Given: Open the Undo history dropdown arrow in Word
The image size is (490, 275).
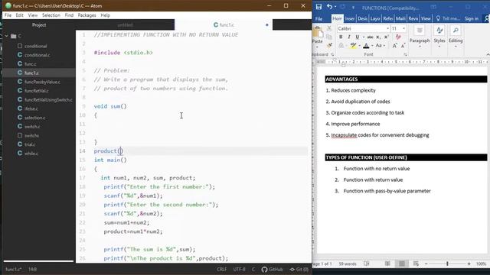Looking at the screenshot, I should click(335, 7).
